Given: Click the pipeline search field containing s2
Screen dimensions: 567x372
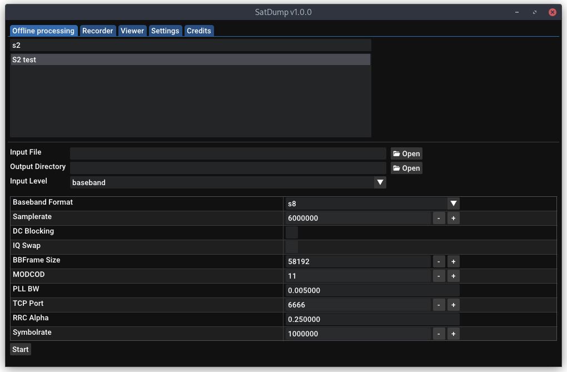Looking at the screenshot, I should (191, 45).
